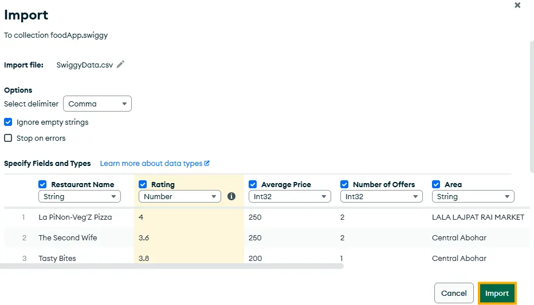This screenshot has width=534, height=305.
Task: Expand the Rating Number type dropdown
Action: click(x=179, y=196)
